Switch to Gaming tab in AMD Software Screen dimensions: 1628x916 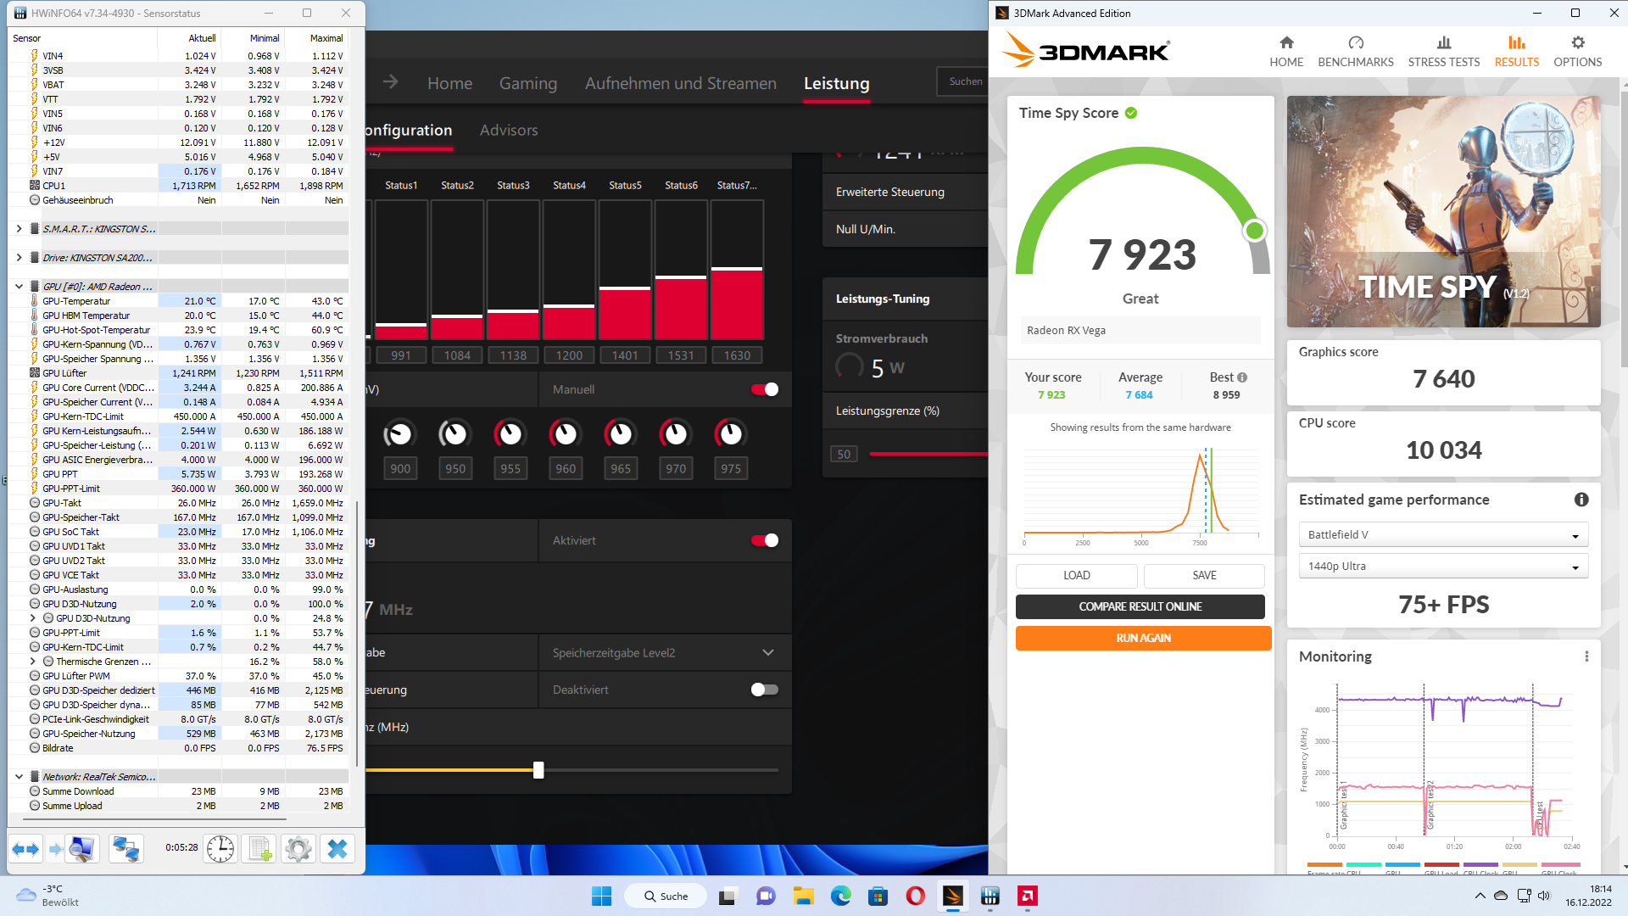(528, 83)
